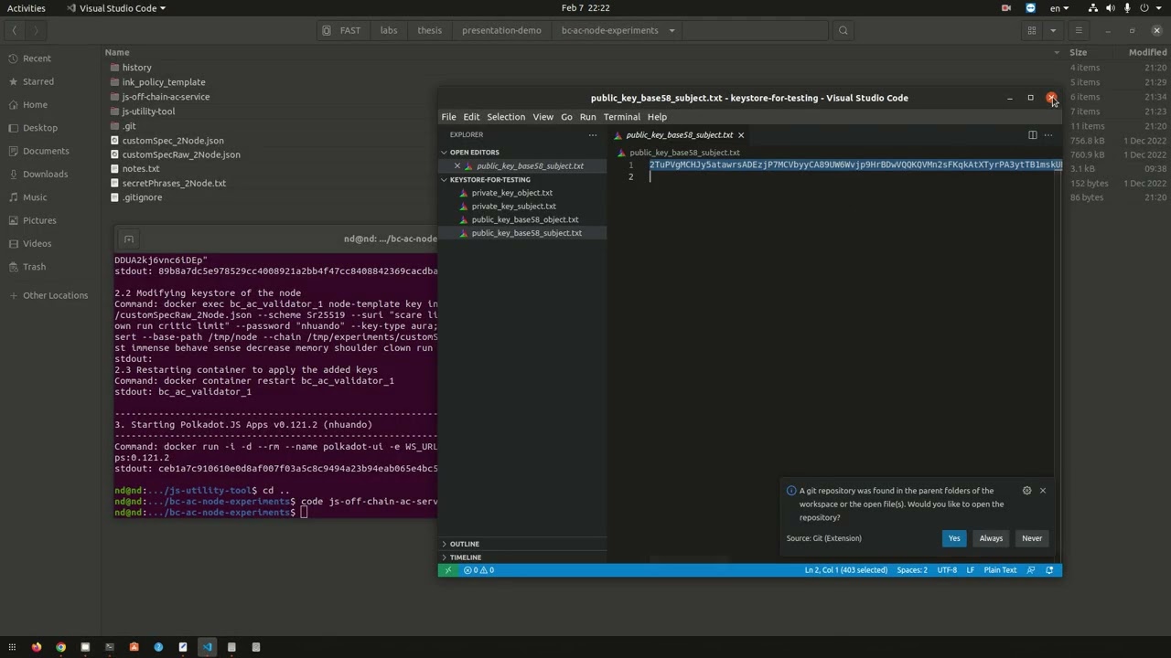Image resolution: width=1171 pixels, height=658 pixels.
Task: Open the Split Editor icon in VS Code
Action: [x=1032, y=135]
